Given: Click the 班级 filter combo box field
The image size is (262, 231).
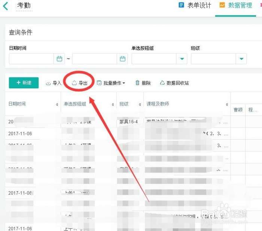Looking at the screenshot, I should (219, 59).
